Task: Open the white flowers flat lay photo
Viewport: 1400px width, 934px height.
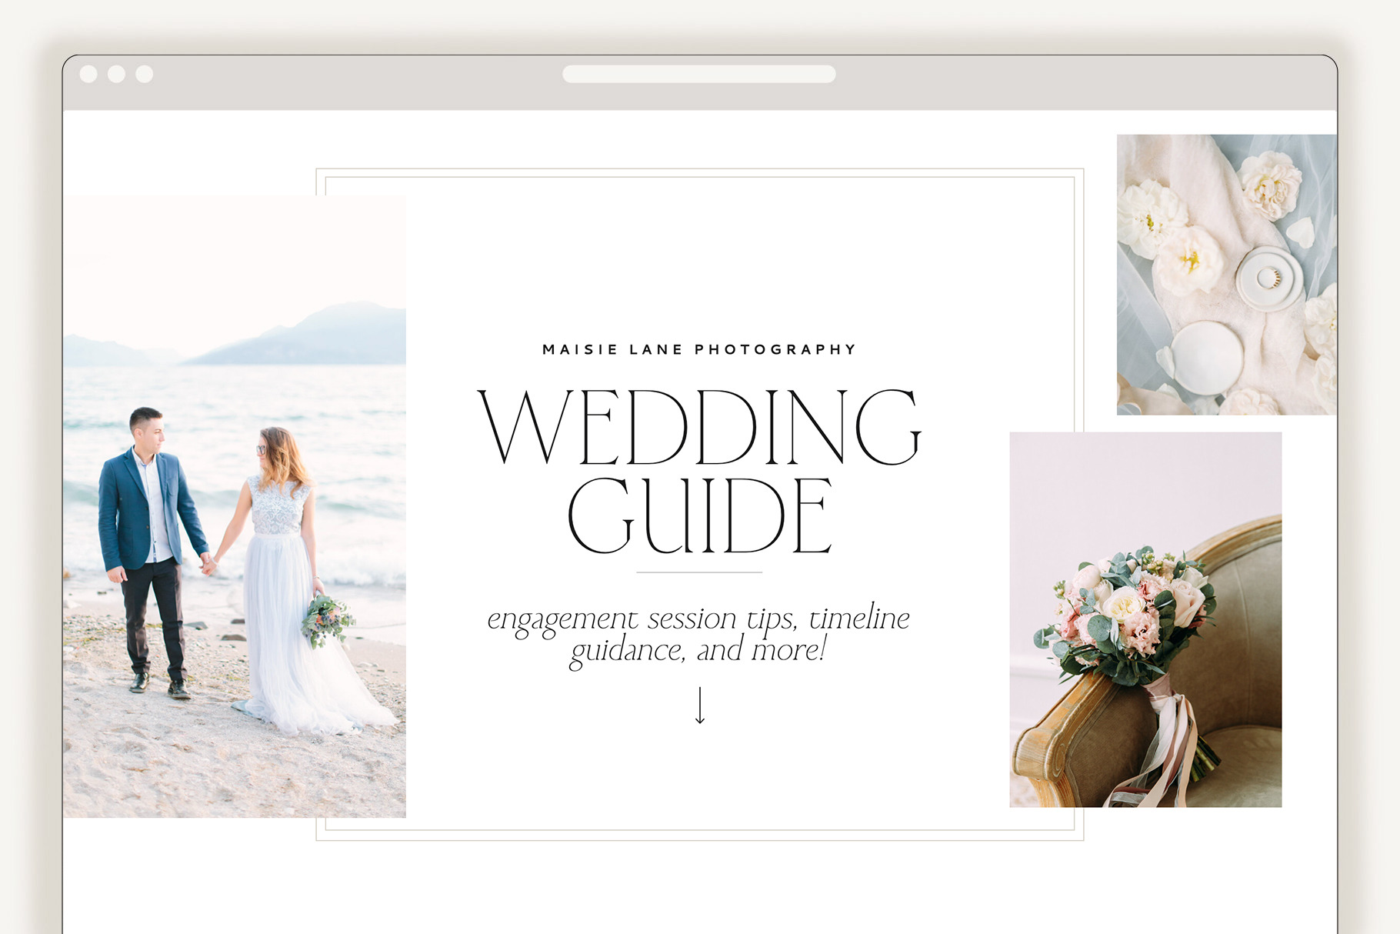Action: coord(1226,275)
